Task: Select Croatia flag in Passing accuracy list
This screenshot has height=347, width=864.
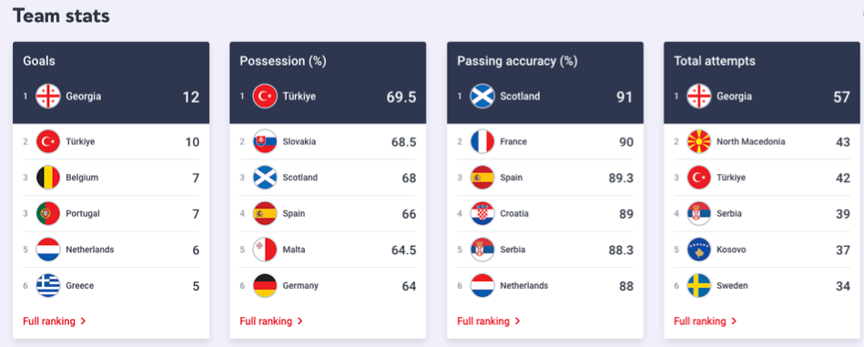Action: click(483, 213)
